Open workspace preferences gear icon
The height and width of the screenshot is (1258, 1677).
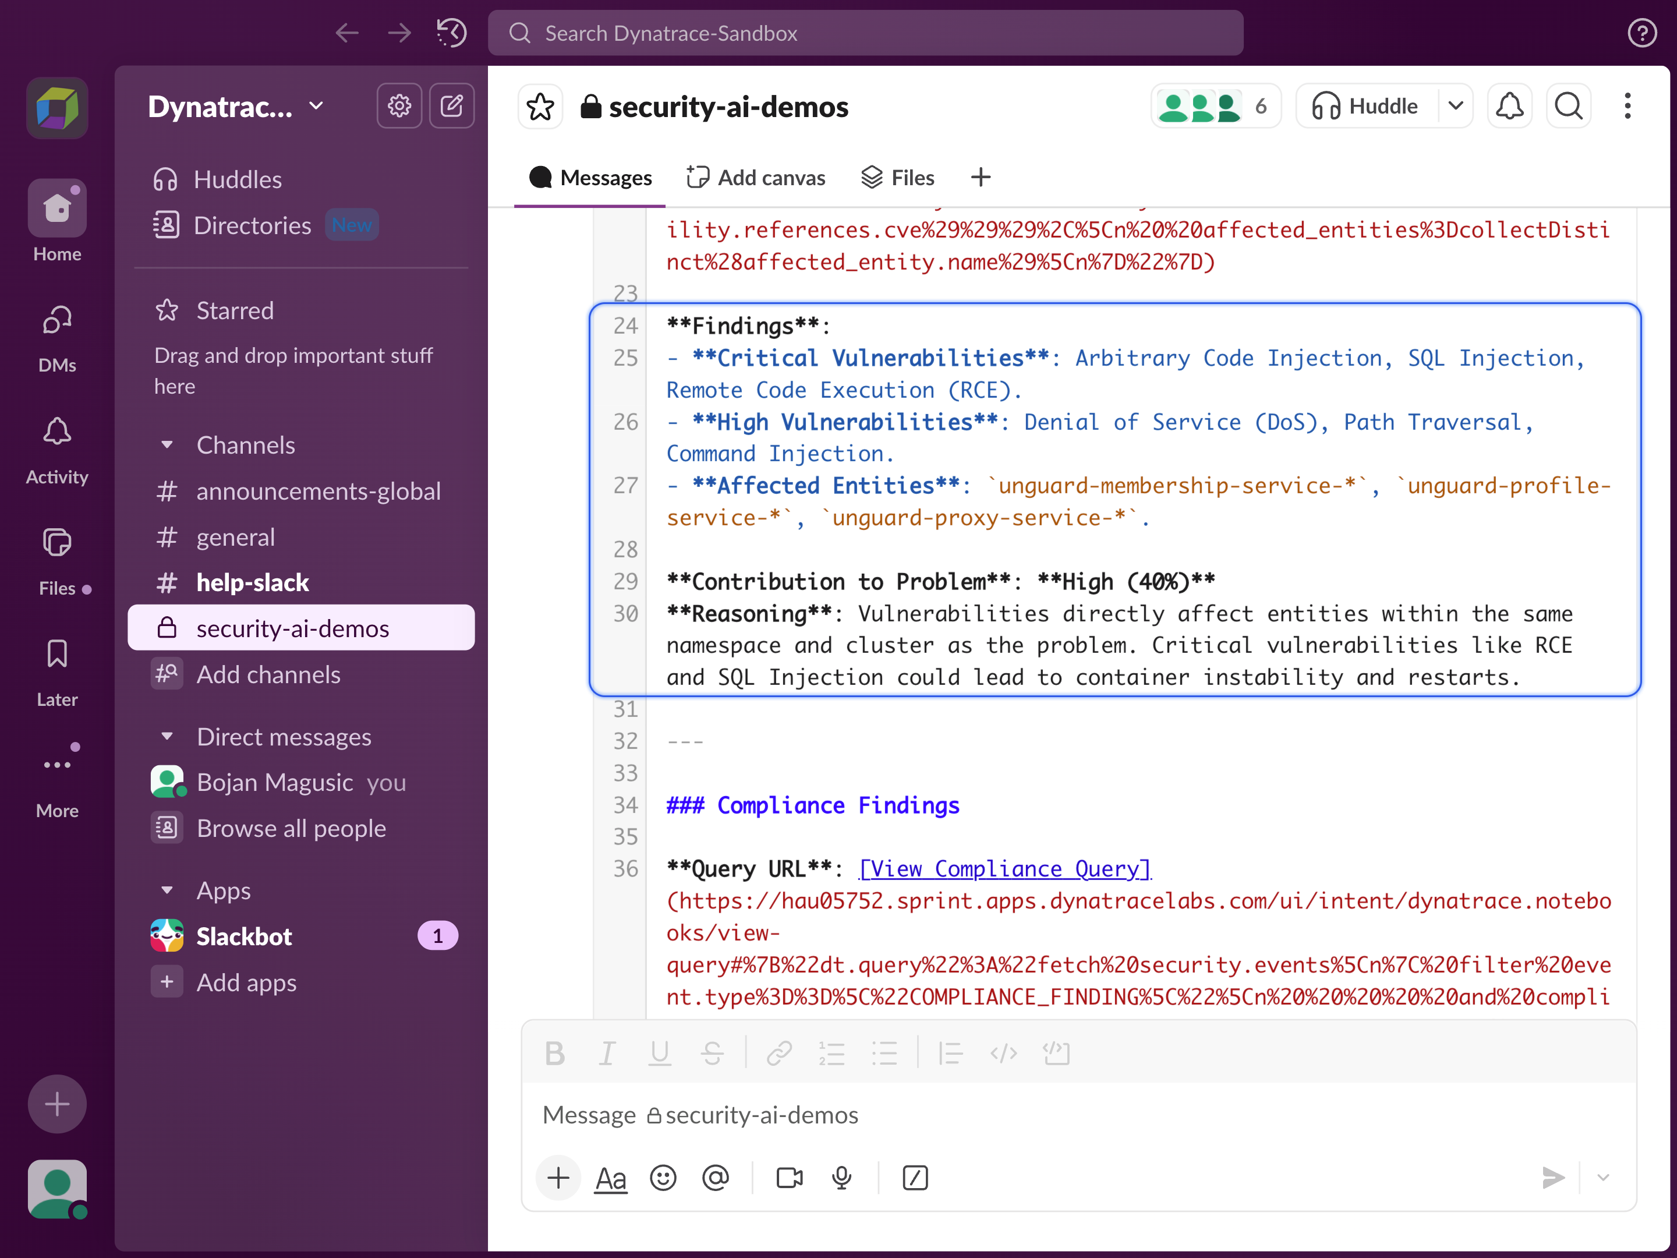pos(399,106)
